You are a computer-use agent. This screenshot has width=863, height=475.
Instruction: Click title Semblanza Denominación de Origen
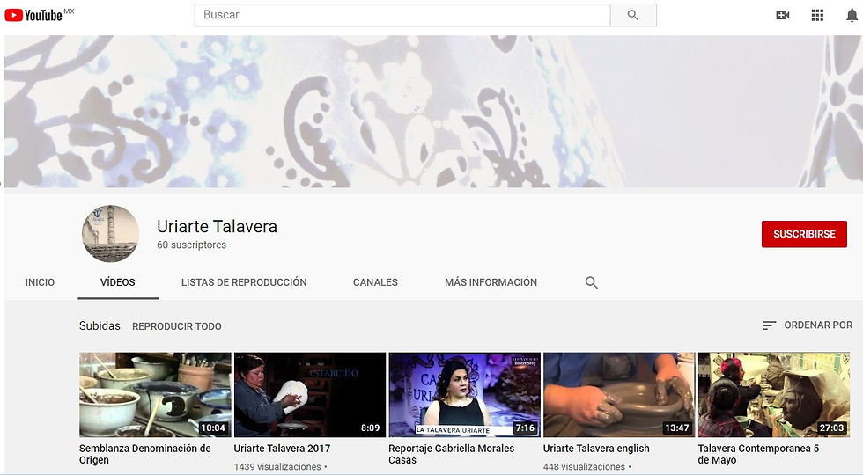click(144, 454)
